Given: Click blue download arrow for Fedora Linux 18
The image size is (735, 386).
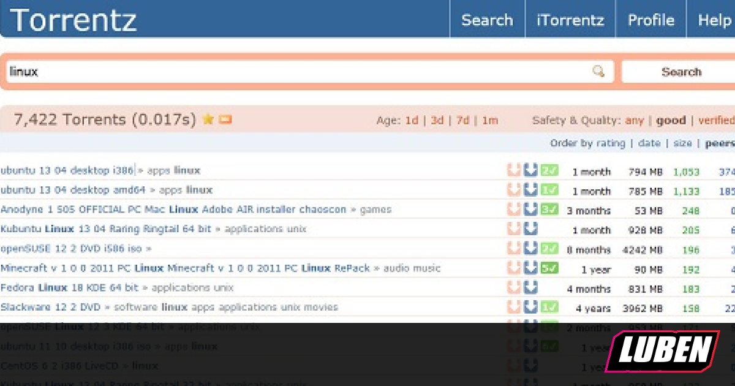Looking at the screenshot, I should pos(530,287).
